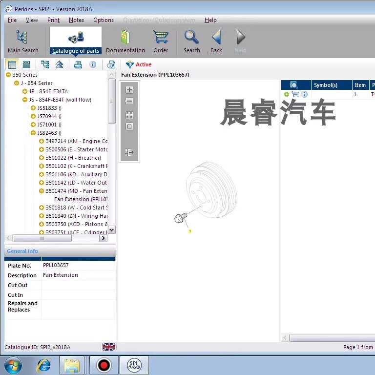
Task: Go Back with the left arrow
Action: (216, 42)
